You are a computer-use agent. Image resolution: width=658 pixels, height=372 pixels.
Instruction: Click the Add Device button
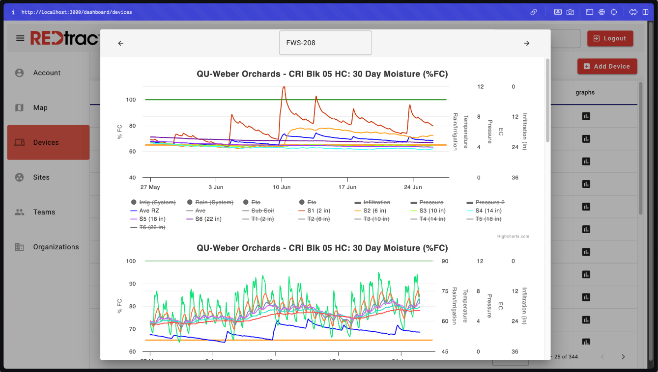click(x=607, y=66)
